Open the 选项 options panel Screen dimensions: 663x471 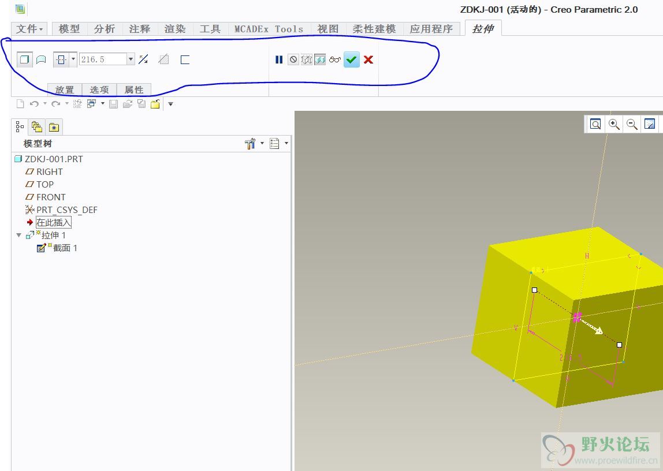coord(99,89)
